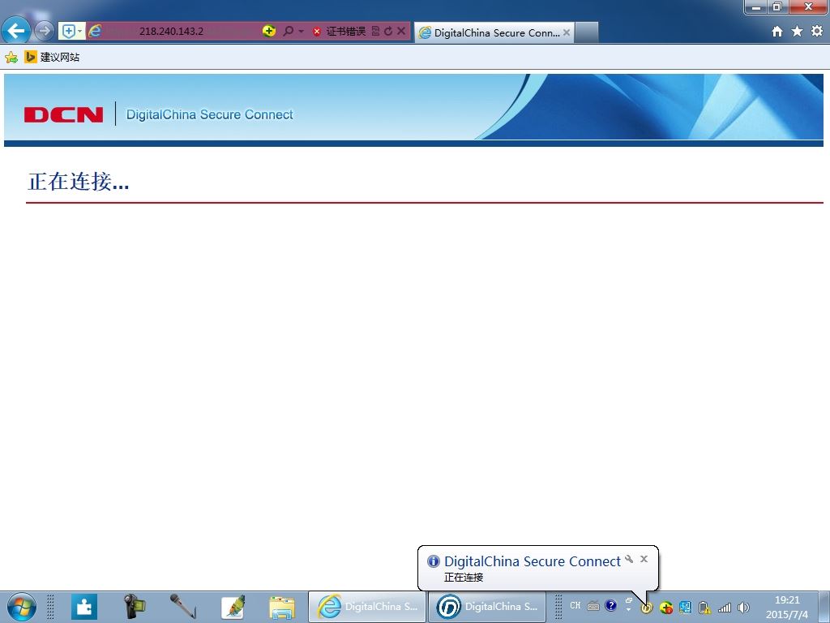Click the battery warning tray icon
Screen dimensions: 830x623
point(704,608)
